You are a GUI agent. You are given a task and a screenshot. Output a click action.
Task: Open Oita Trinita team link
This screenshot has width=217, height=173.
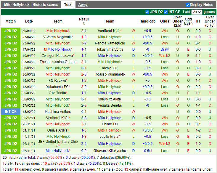58,93
